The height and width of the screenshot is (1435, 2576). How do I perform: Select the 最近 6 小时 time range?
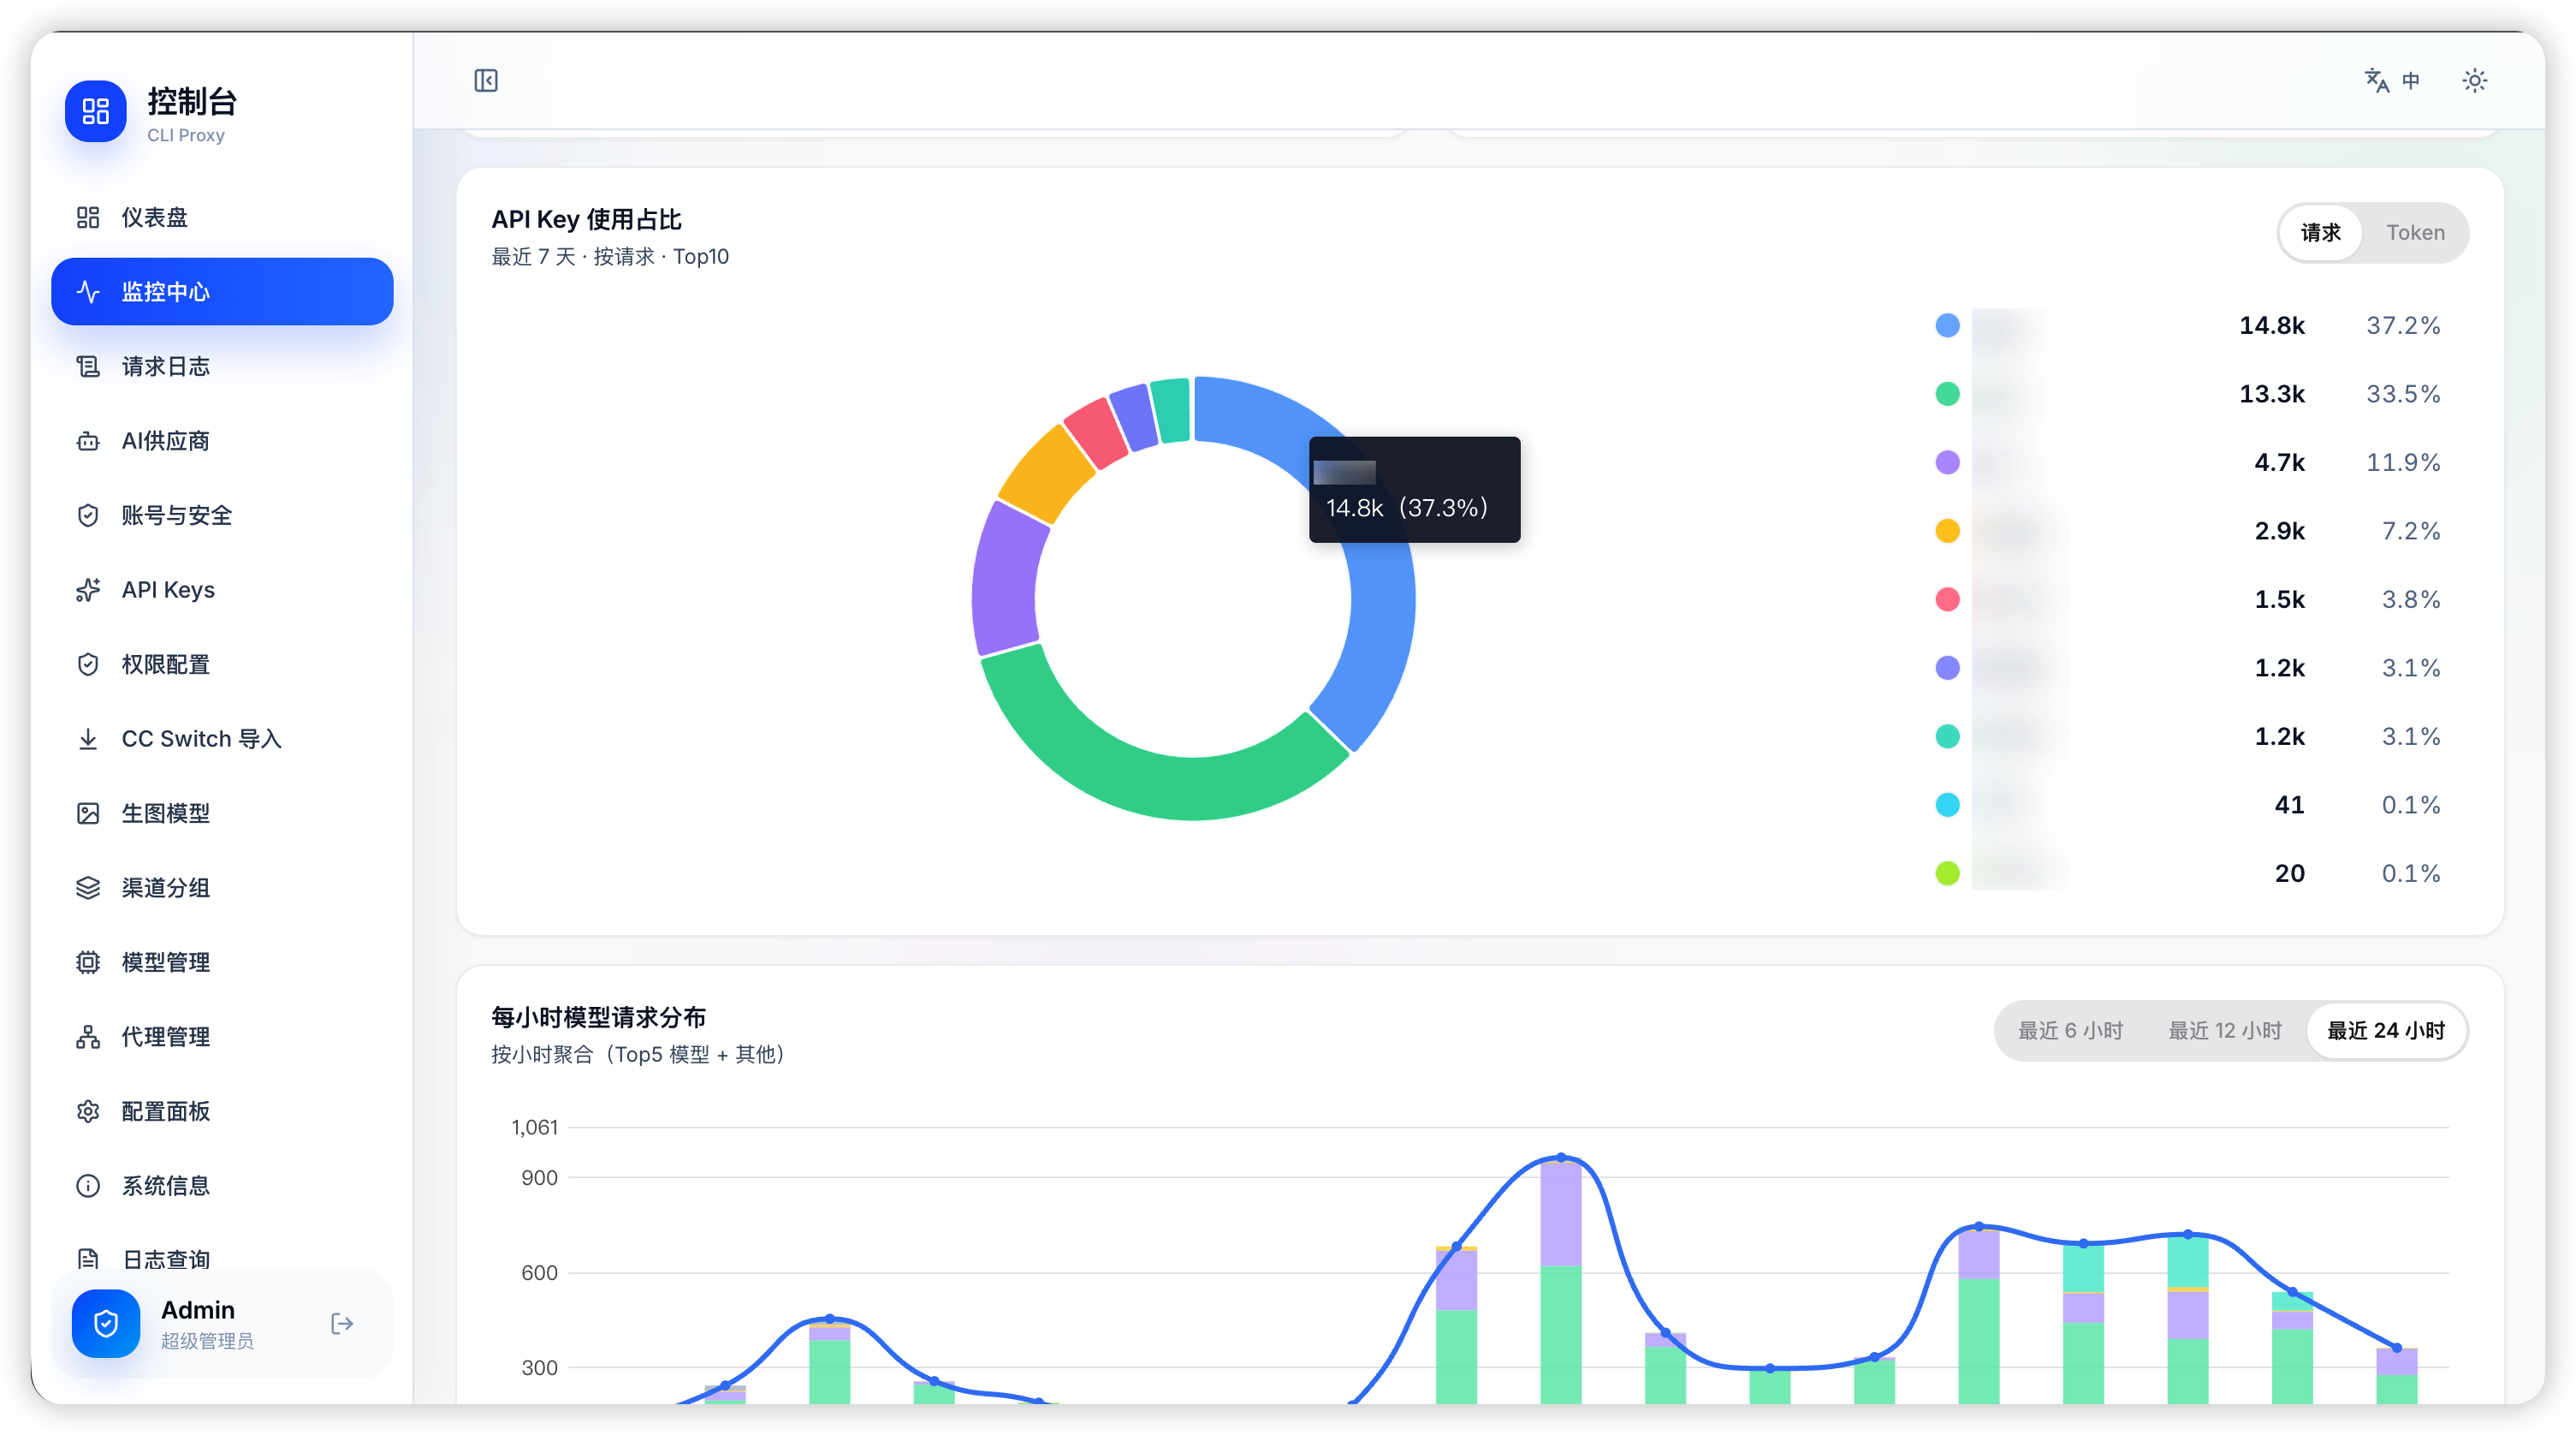(2070, 1031)
